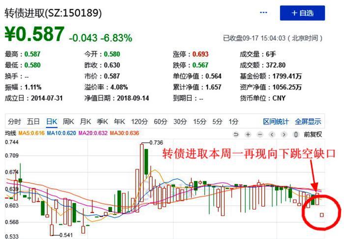The height and width of the screenshot is (239, 344).
Task: Select the 月K chart tab
Action: pyautogui.click(x=86, y=121)
